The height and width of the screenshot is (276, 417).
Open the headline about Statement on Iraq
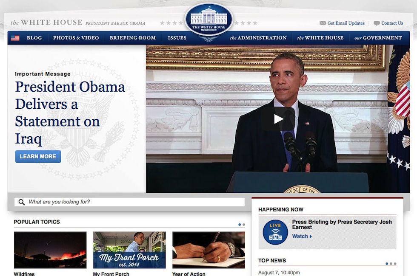pyautogui.click(x=70, y=113)
